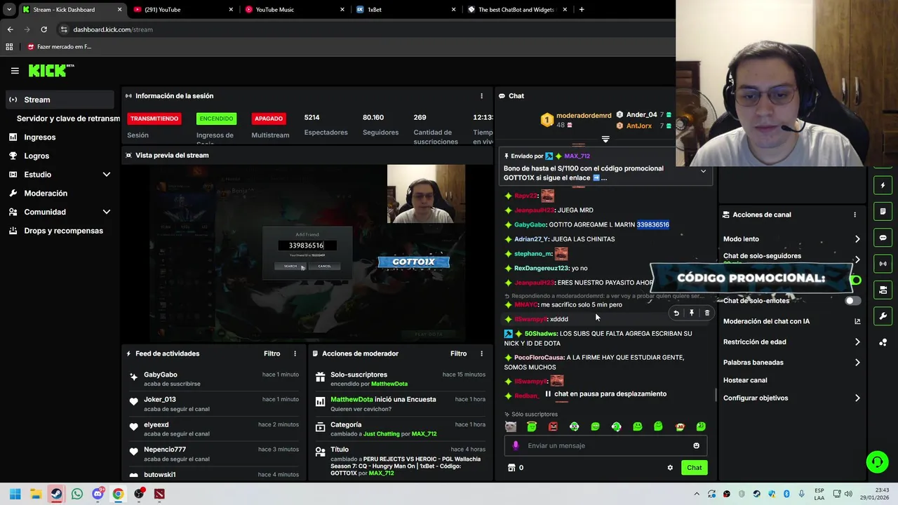This screenshot has height=505, width=898.
Task: Open Feed de actividades three-dot options
Action: point(295,353)
